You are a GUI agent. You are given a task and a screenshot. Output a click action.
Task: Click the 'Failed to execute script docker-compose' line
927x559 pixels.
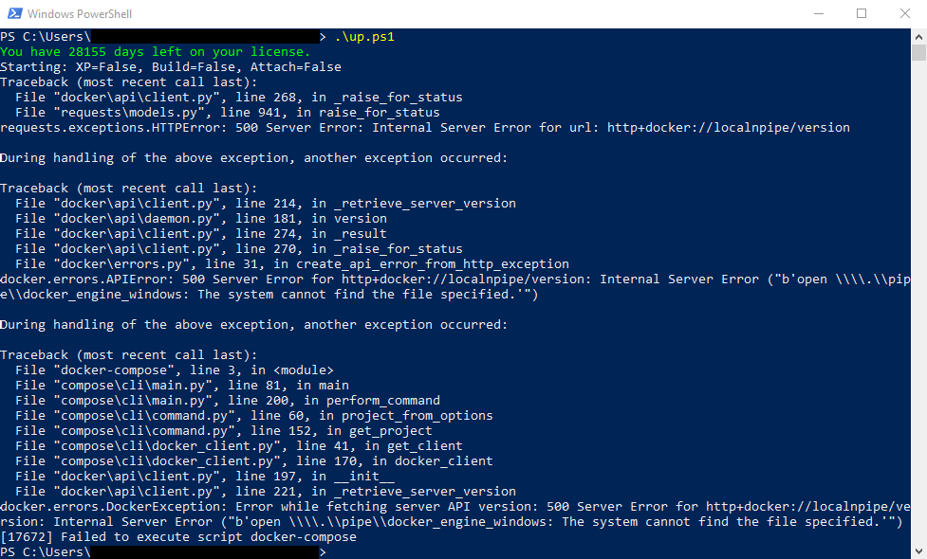(x=178, y=537)
